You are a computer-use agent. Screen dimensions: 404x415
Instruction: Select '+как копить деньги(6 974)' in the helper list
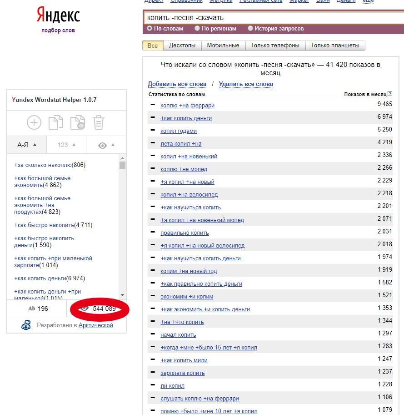(50, 278)
